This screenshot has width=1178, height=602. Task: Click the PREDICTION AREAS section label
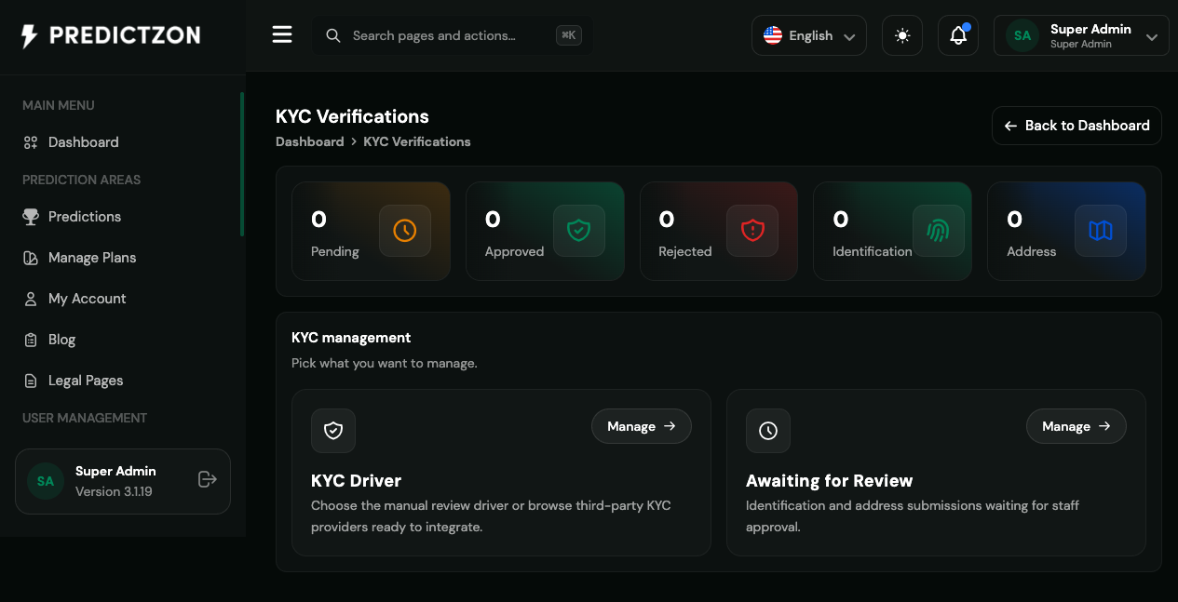(x=81, y=180)
